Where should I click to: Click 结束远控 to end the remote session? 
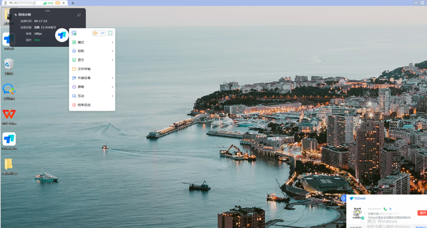coord(92,105)
